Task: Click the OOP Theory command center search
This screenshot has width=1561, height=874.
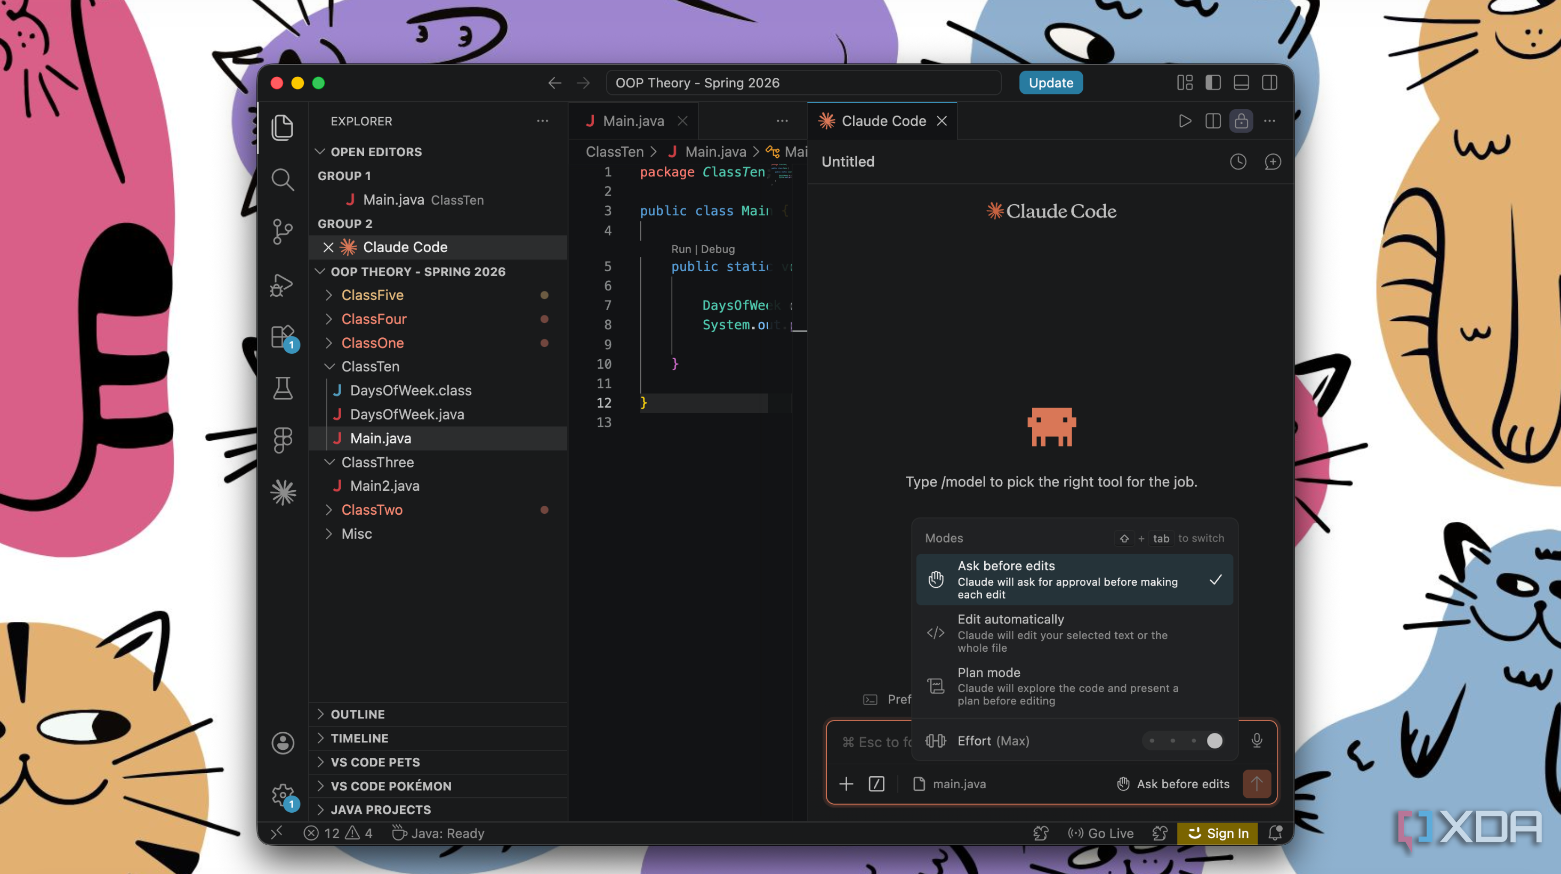Action: pyautogui.click(x=803, y=83)
